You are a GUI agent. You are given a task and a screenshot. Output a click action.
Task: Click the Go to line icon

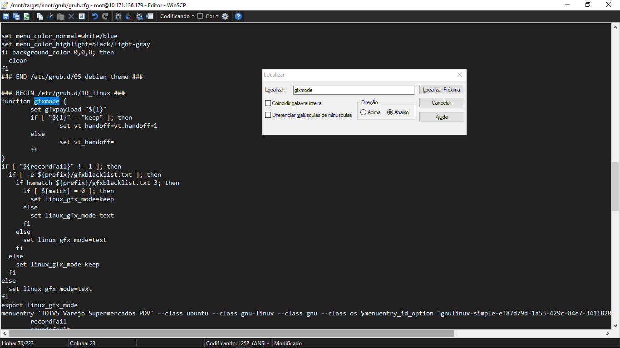[x=150, y=16]
